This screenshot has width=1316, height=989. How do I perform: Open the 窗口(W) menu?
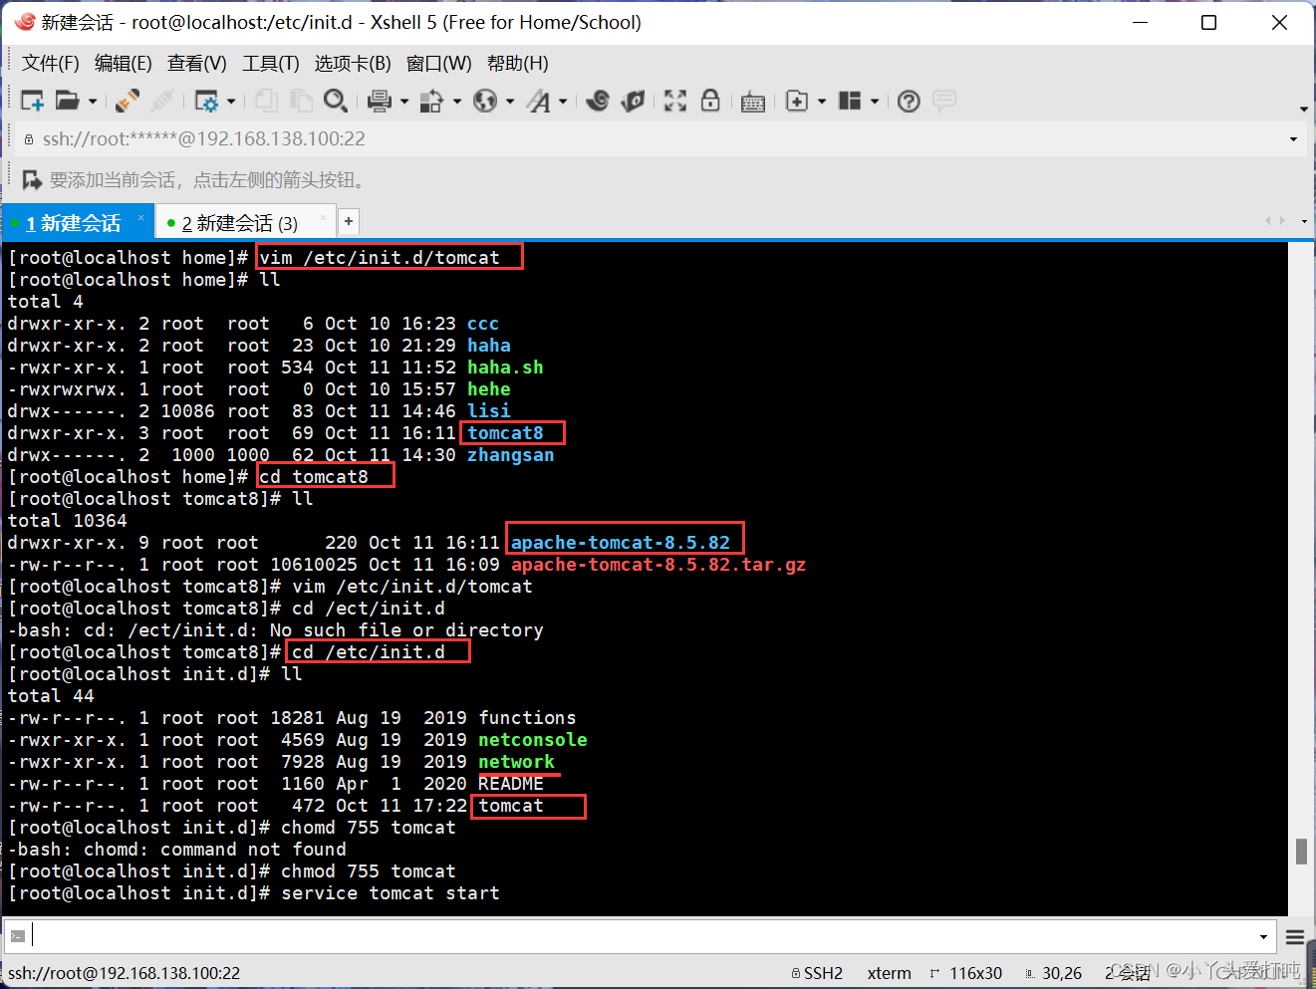pos(439,63)
